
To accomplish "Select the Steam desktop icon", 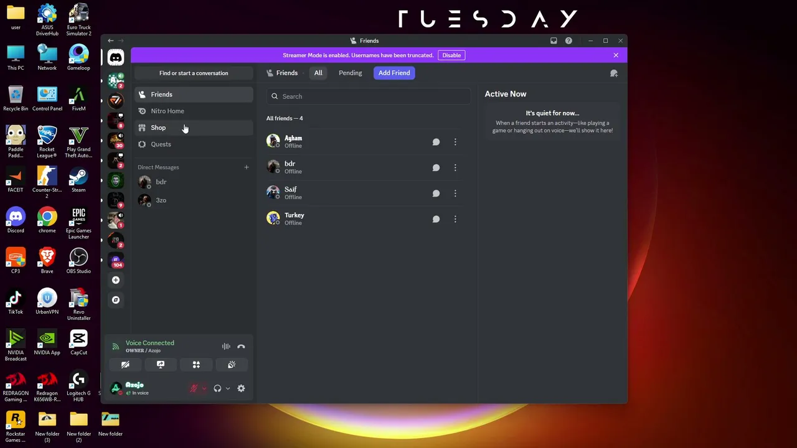I will tap(78, 180).
